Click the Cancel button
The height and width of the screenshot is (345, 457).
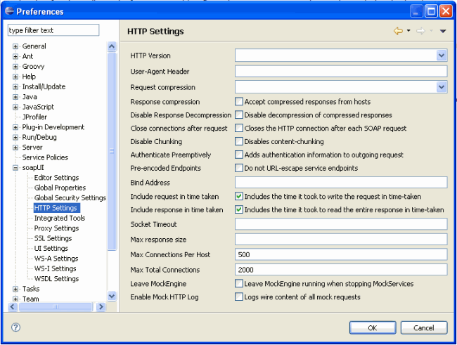point(424,327)
